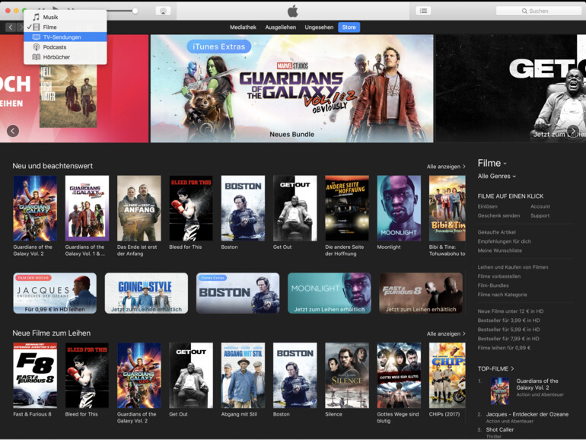Image resolution: width=586 pixels, height=440 pixels.
Task: Expand the TOP-FILME list chevron
Action: coord(512,368)
